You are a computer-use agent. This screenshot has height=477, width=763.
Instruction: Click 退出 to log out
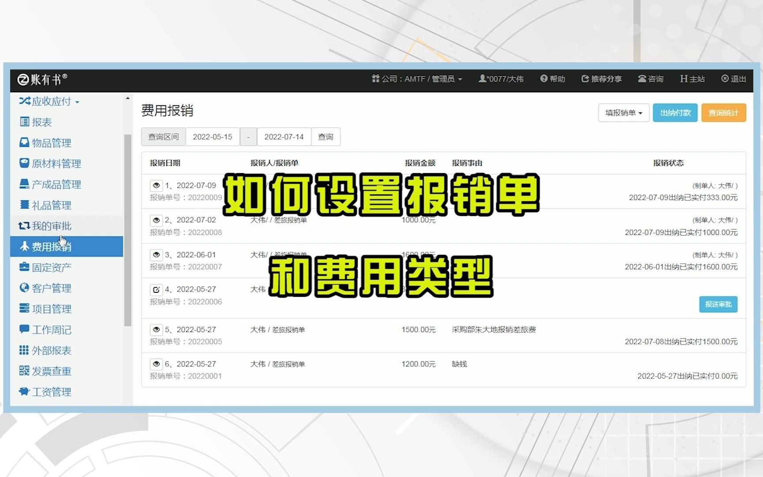(x=733, y=79)
